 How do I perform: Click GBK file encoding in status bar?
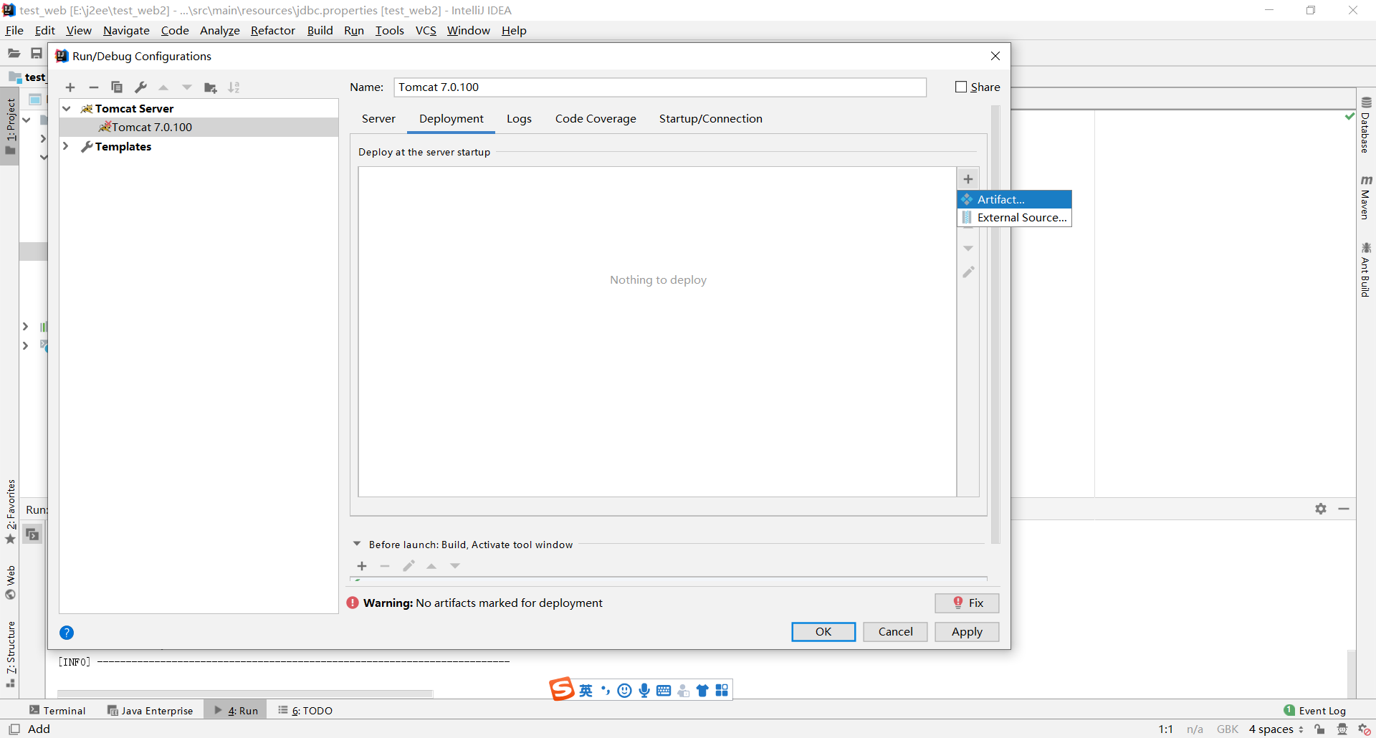tap(1228, 729)
